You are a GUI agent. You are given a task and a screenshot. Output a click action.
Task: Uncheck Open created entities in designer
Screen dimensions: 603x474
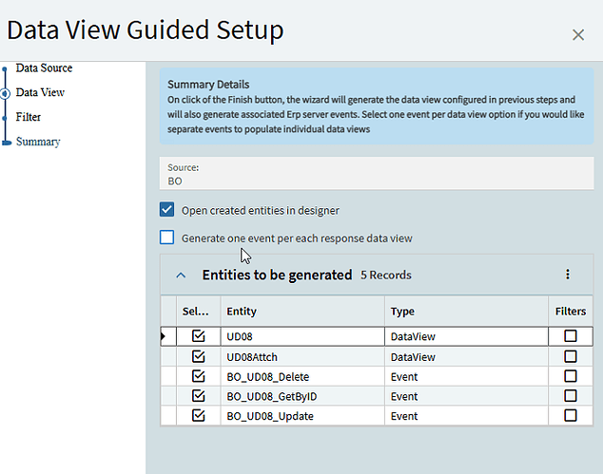coord(167,210)
